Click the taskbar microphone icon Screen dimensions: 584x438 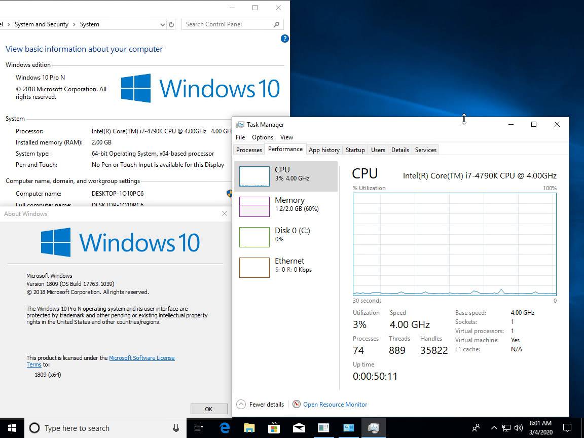point(176,428)
